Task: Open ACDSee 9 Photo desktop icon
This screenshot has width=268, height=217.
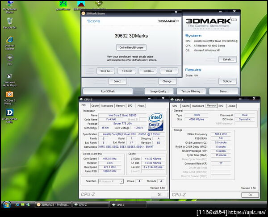Action: (x=10, y=98)
